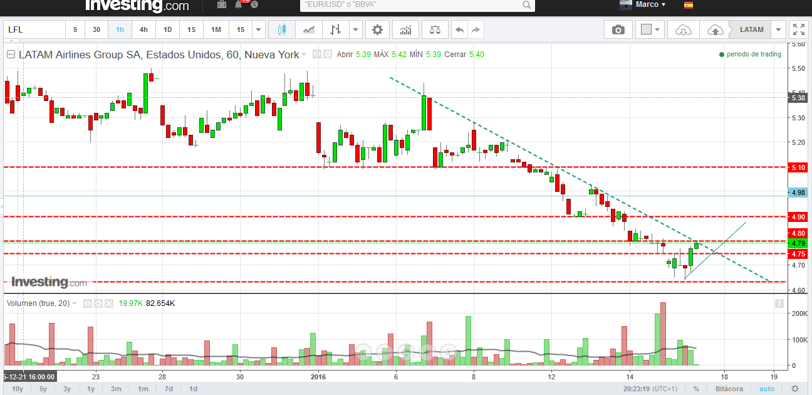Image resolution: width=812 pixels, height=395 pixels.
Task: Hide the Volumen indicator with eye icon
Action: pyautogui.click(x=88, y=303)
